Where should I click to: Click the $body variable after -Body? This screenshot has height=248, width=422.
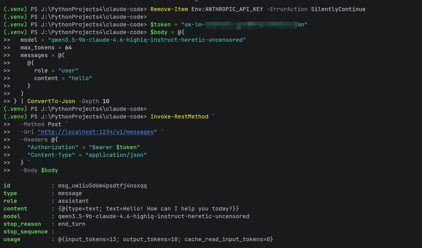pyautogui.click(x=50, y=170)
